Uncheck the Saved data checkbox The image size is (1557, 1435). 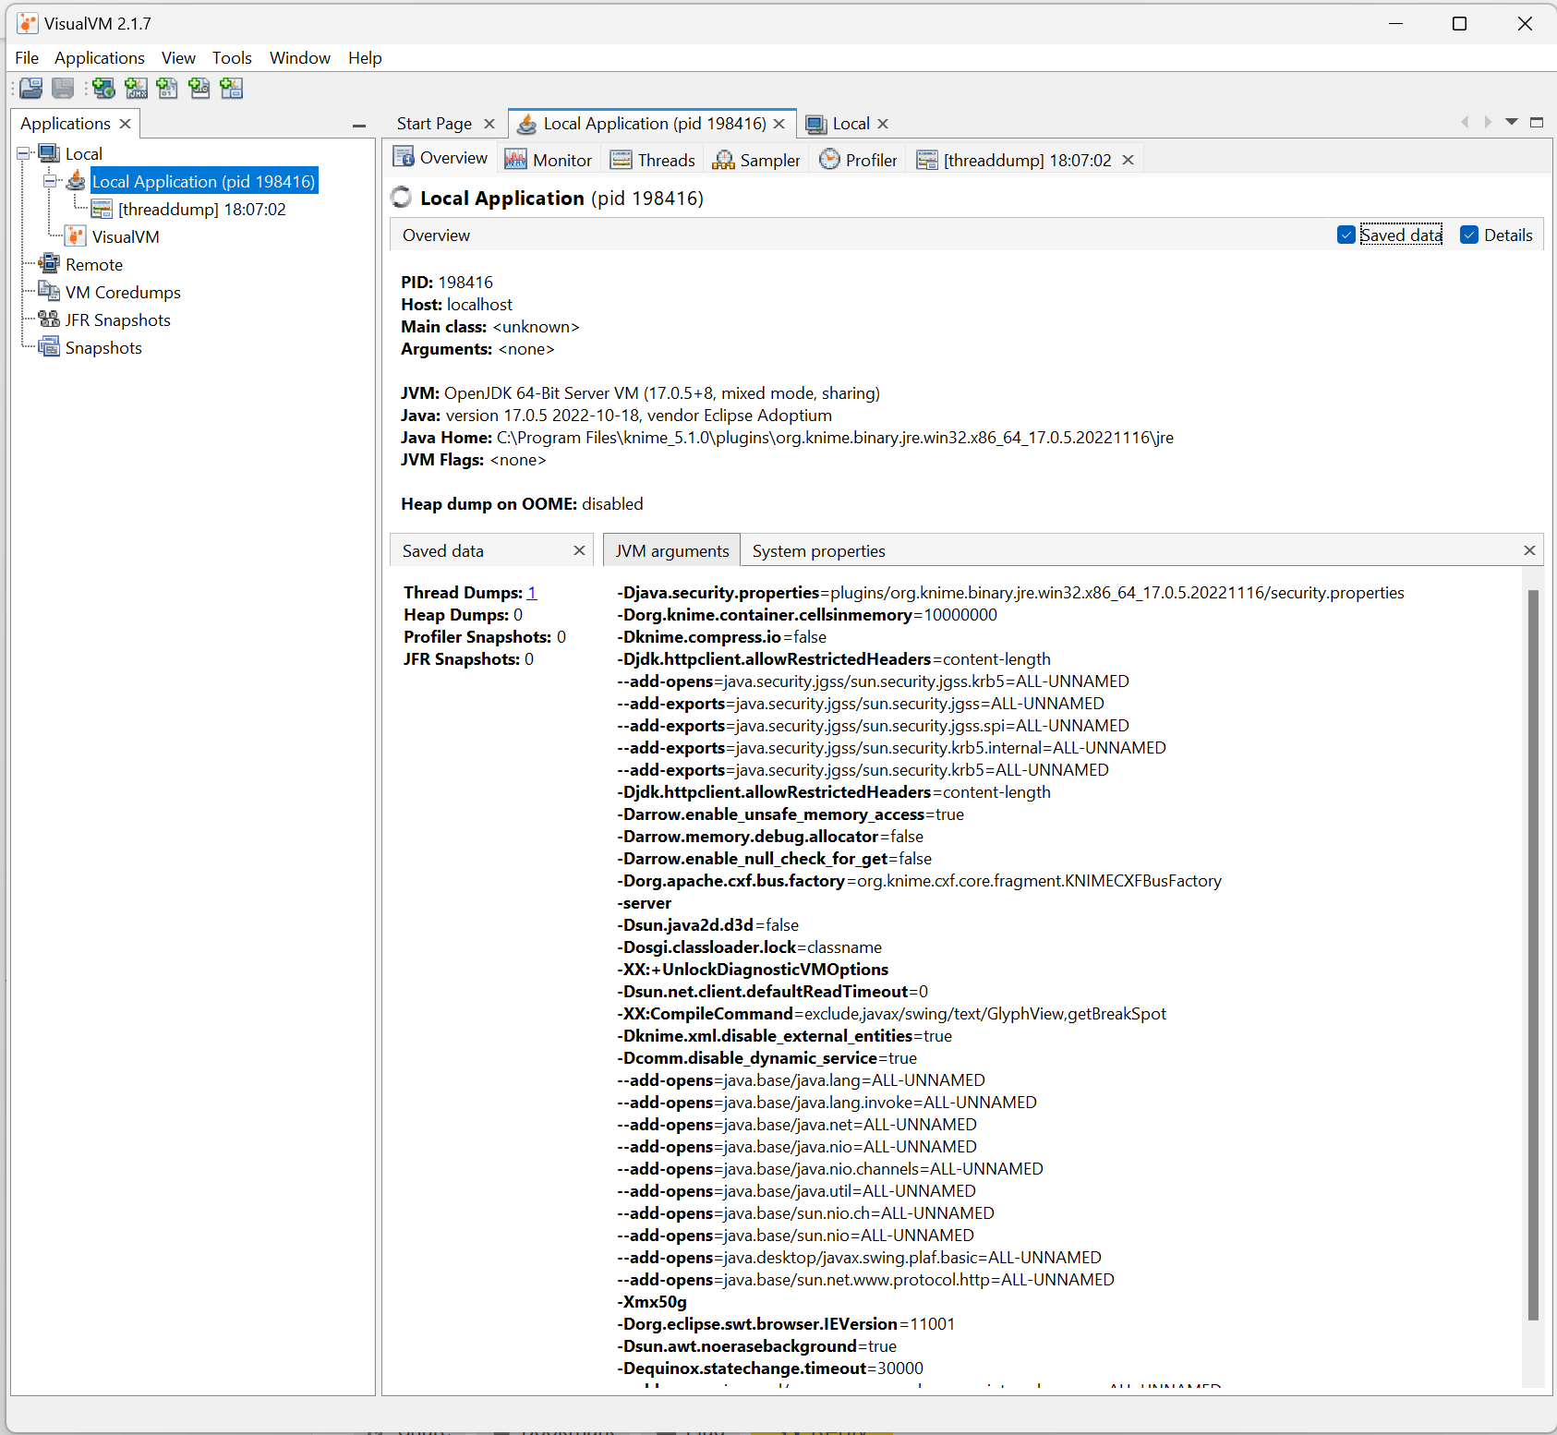pos(1346,235)
